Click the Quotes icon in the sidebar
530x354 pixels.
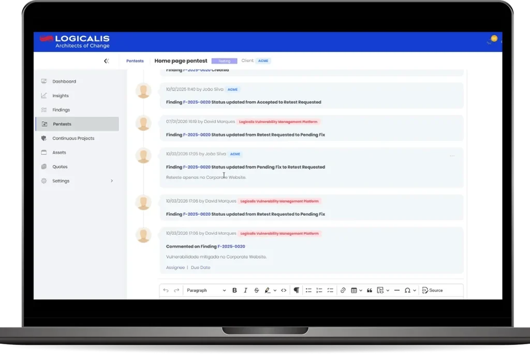tap(44, 166)
